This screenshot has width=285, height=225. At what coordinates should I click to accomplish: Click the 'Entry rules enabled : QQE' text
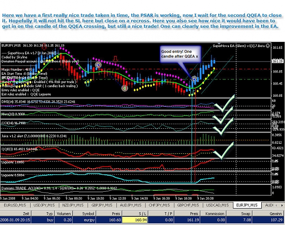21,90
